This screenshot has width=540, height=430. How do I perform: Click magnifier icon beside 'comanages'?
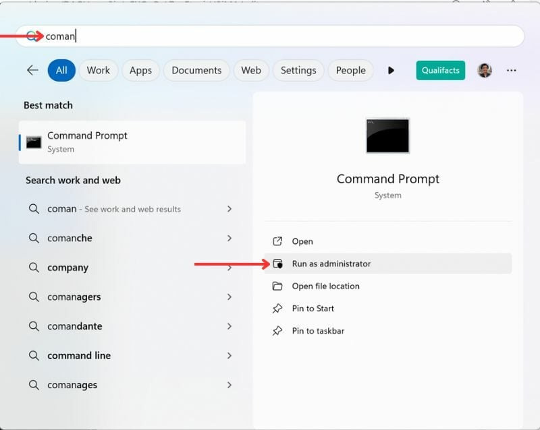[34, 385]
